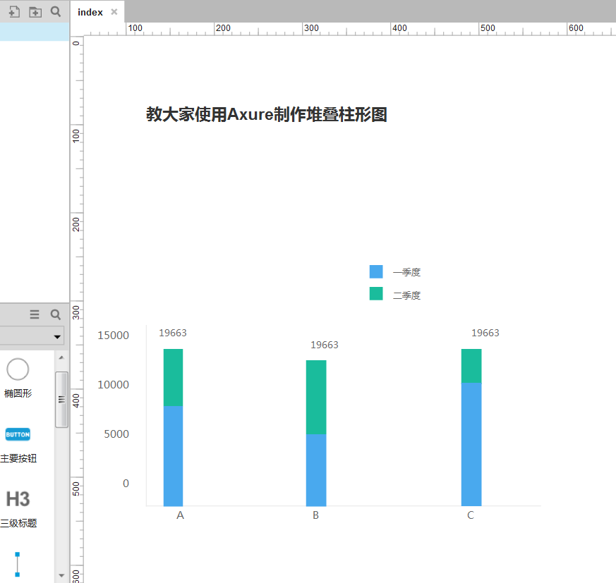
Task: Select the 5000 y-axis label
Action: [116, 434]
